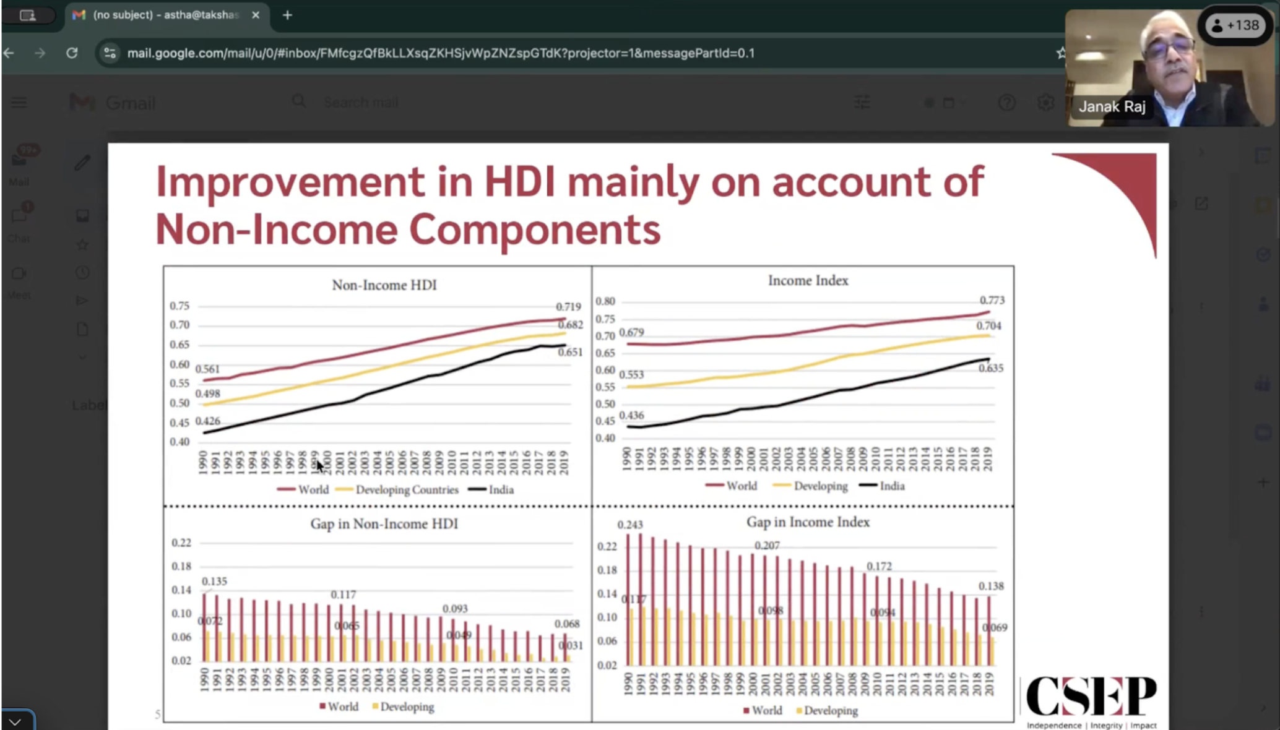
Task: Open the +138 participants badge
Action: pyautogui.click(x=1235, y=25)
